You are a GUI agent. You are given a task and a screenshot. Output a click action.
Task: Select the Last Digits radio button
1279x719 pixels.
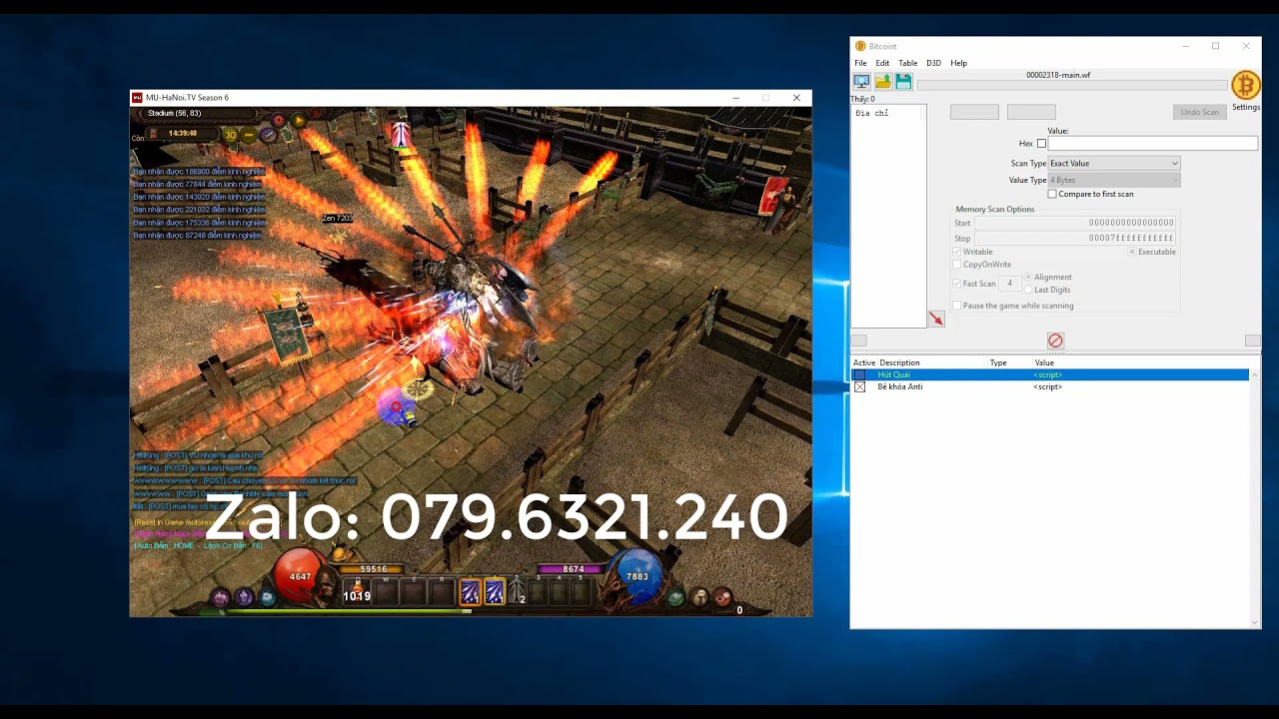pos(1029,290)
